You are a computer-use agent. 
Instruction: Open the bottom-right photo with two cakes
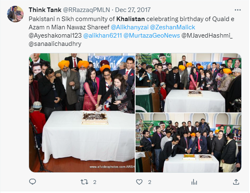tap(188, 143)
